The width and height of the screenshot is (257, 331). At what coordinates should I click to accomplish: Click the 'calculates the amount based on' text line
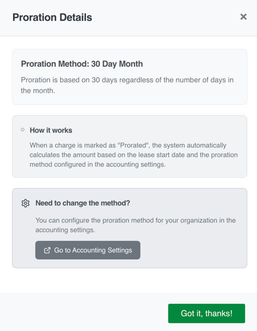point(133,155)
